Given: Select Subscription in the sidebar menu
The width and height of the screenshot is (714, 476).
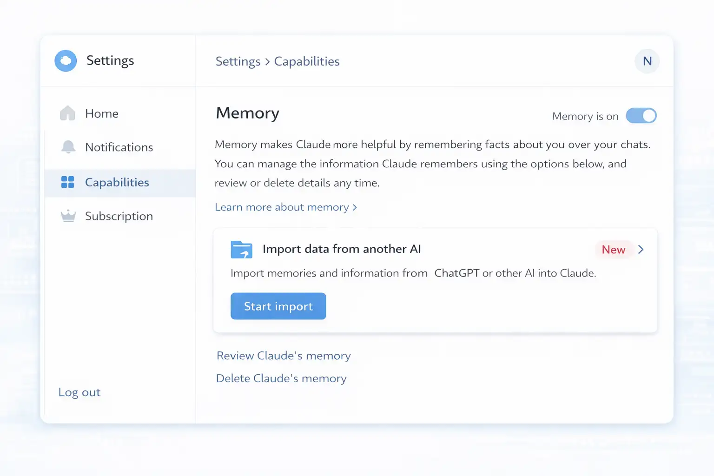Looking at the screenshot, I should pyautogui.click(x=119, y=216).
